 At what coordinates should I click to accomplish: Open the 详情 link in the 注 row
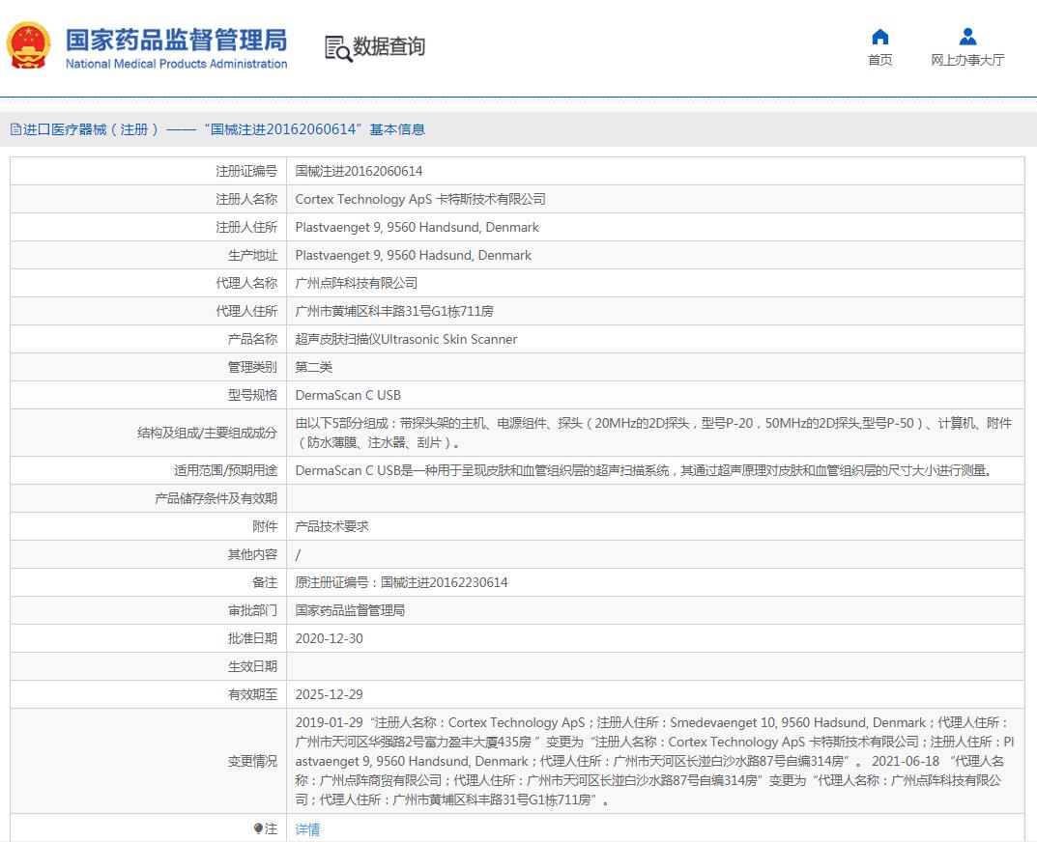307,829
